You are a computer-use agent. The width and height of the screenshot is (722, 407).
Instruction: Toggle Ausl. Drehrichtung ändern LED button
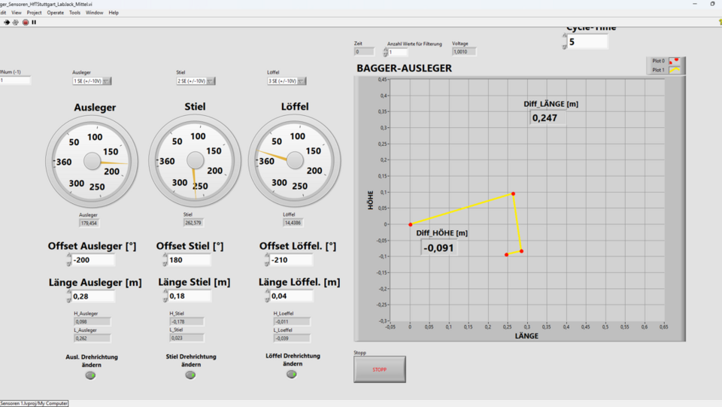[x=91, y=375]
